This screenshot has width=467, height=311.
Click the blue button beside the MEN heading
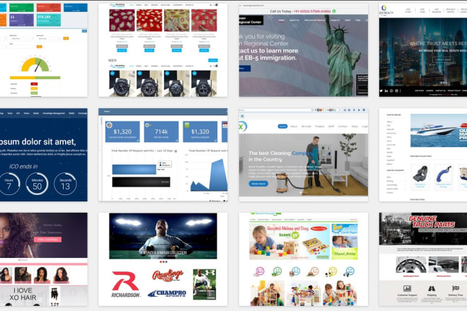click(213, 60)
